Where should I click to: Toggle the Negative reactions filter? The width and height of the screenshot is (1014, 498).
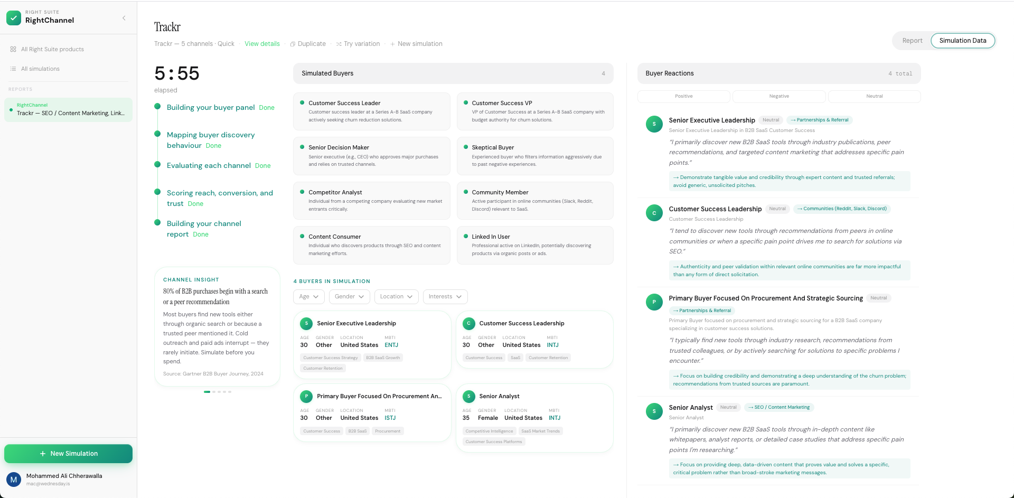pyautogui.click(x=778, y=96)
